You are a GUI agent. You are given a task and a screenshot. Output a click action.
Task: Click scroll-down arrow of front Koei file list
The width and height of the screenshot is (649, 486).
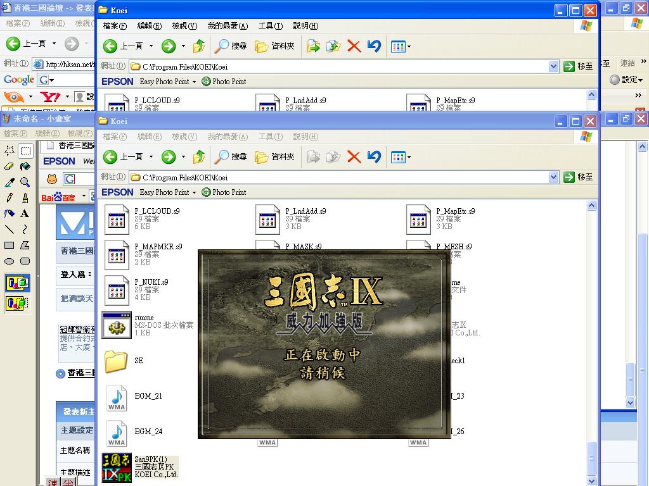(x=592, y=481)
